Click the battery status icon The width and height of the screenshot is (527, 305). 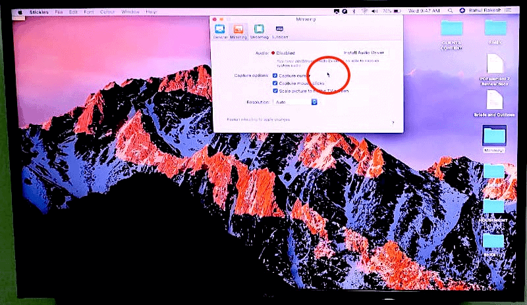pyautogui.click(x=397, y=11)
